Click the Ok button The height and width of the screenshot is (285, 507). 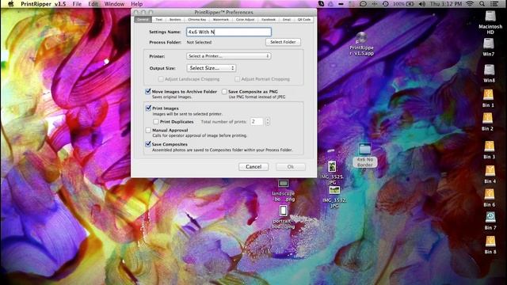291,167
